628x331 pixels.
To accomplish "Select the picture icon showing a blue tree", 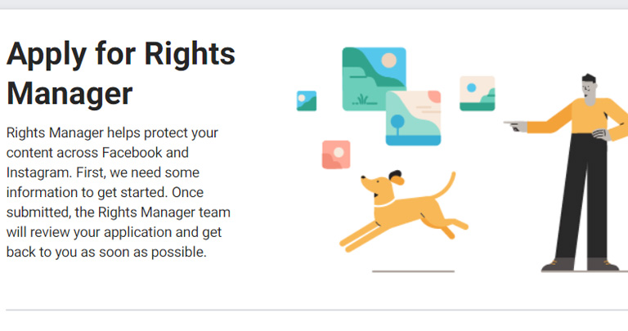I will tap(413, 119).
